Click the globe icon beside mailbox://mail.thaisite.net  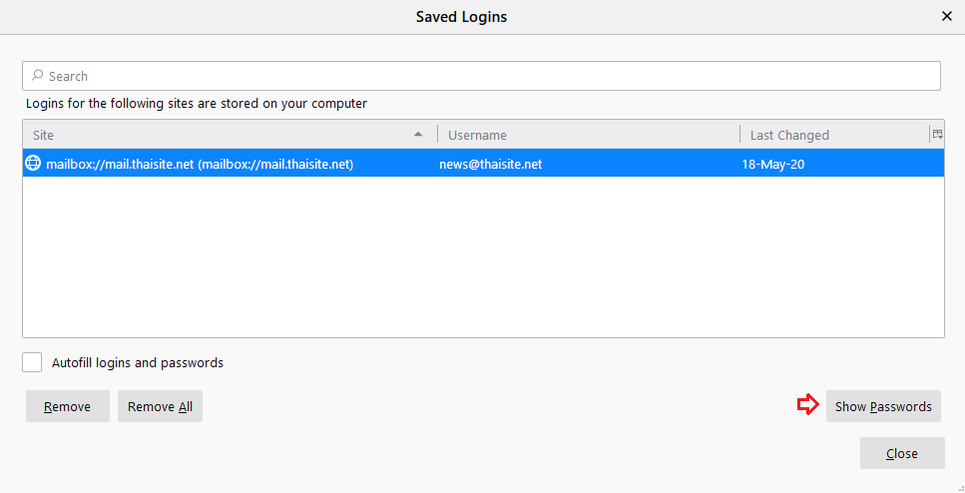pyautogui.click(x=33, y=163)
